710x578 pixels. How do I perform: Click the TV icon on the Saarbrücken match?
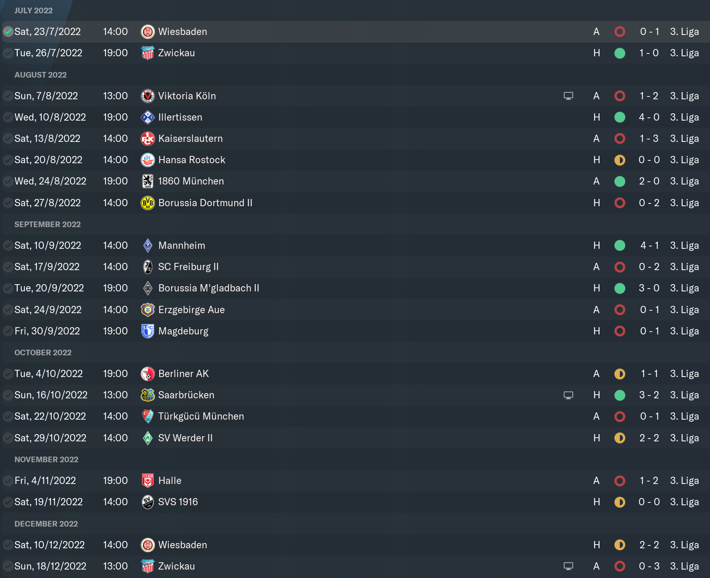[x=568, y=395]
